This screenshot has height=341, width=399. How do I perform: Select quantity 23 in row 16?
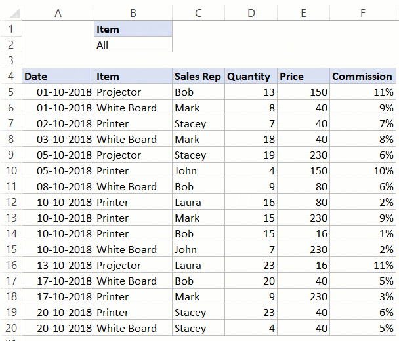251,265
